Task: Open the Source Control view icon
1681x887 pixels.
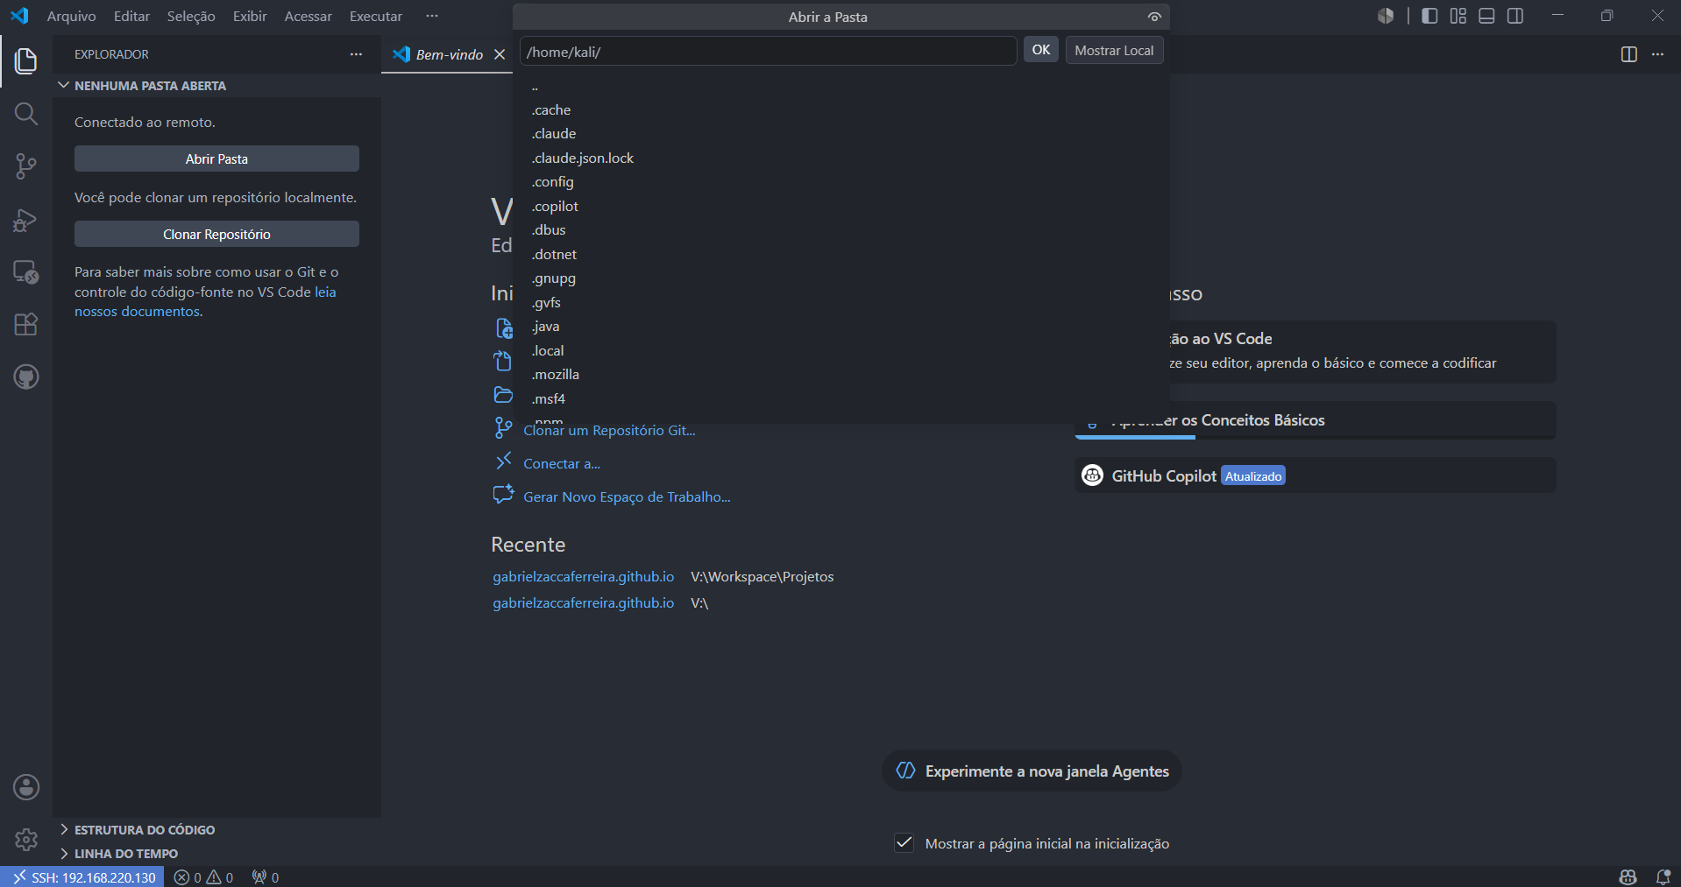Action: pyautogui.click(x=26, y=166)
